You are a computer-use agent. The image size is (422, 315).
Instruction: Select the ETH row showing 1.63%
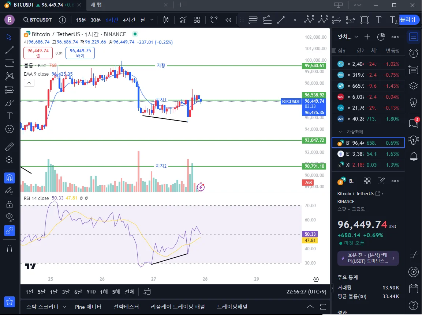pyautogui.click(x=368, y=154)
